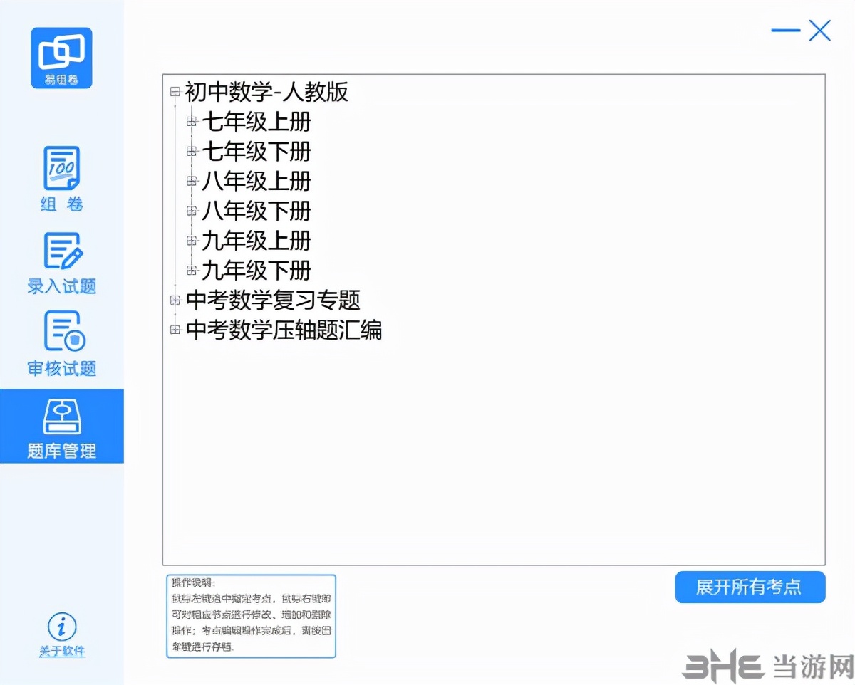Expand the 中考数学复习专题 node

pos(175,300)
